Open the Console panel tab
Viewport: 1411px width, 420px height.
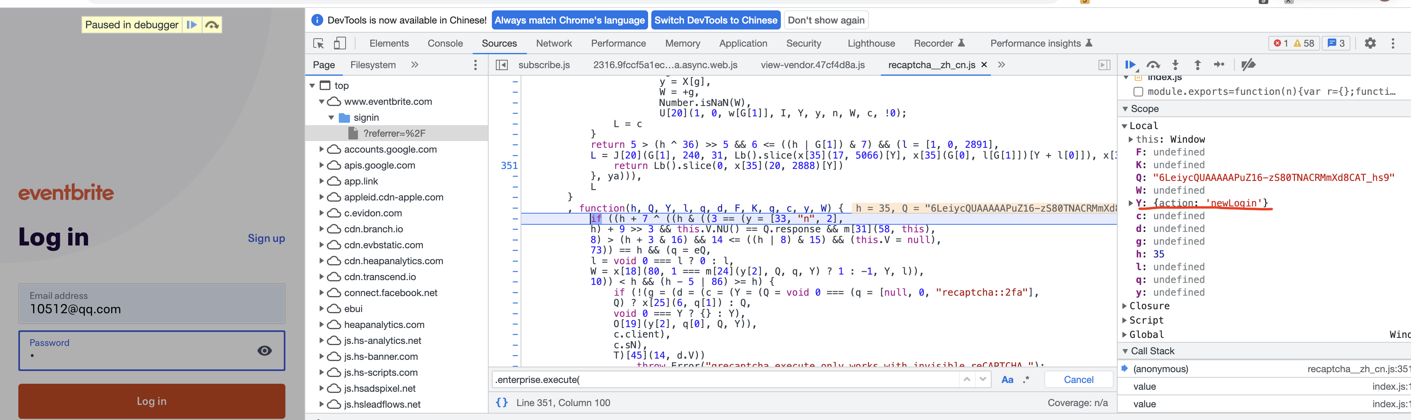(445, 43)
